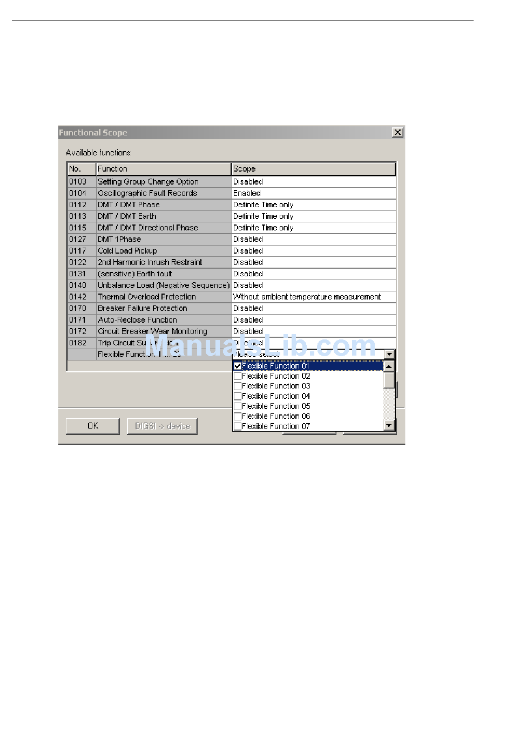Click scope for 2nd Harmonic Inrush Restraint
The height and width of the screenshot is (749, 513).
coord(314,262)
